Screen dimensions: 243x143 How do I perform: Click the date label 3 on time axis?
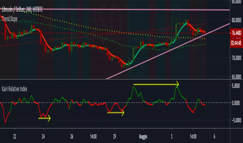click(x=172, y=136)
